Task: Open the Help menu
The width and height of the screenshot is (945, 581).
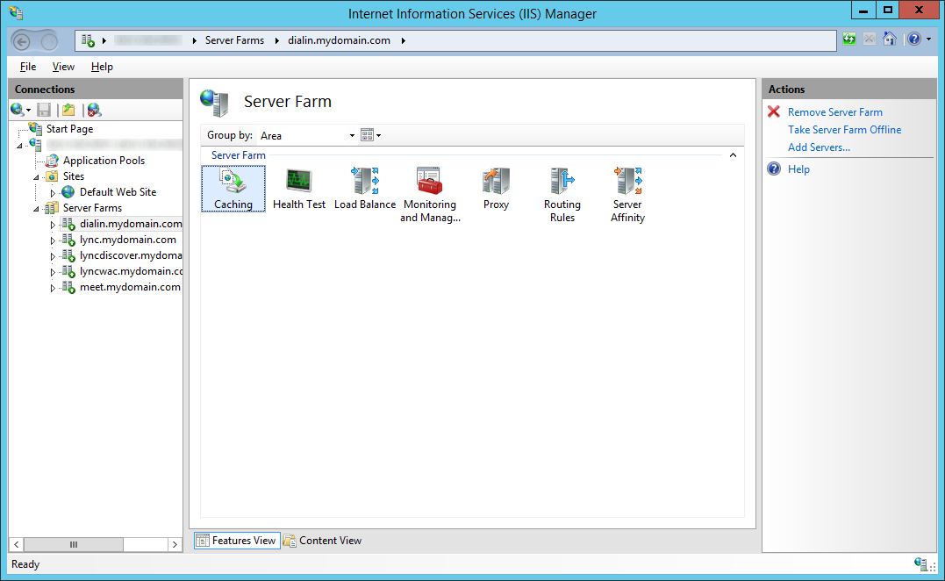Action: (x=102, y=67)
